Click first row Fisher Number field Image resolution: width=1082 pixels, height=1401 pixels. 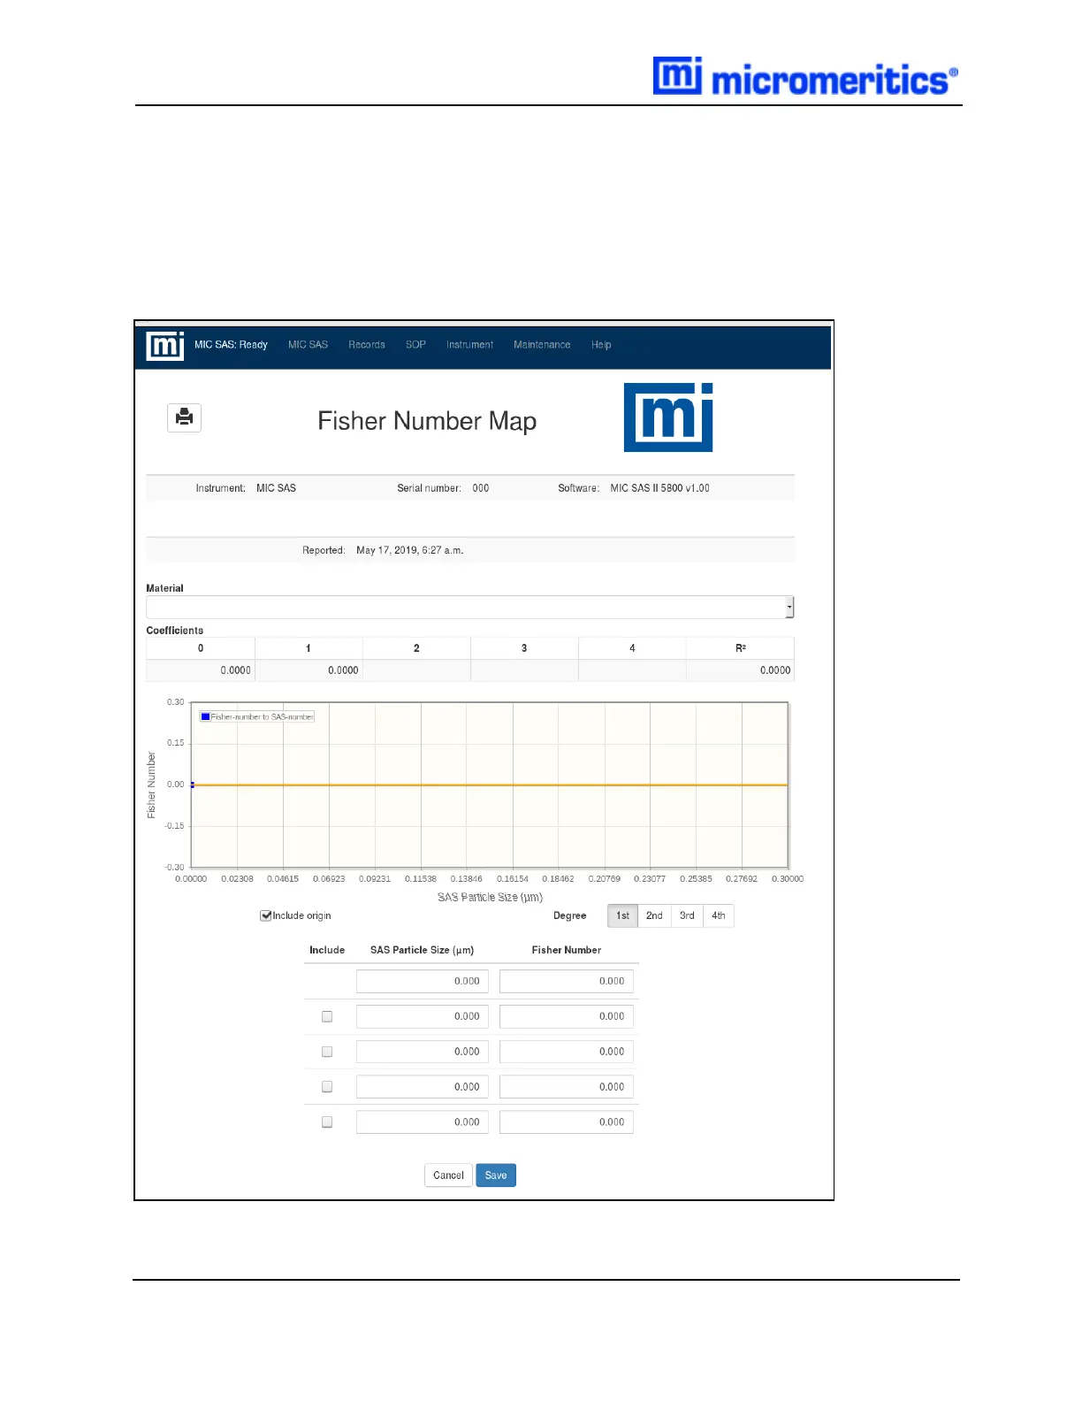click(x=567, y=981)
